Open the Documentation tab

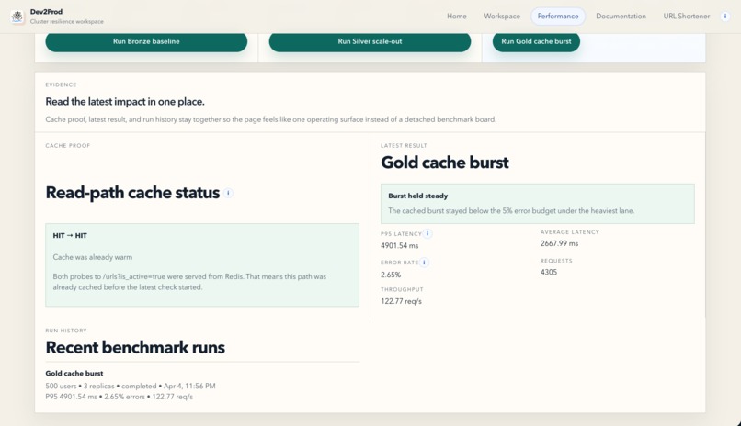(x=621, y=16)
